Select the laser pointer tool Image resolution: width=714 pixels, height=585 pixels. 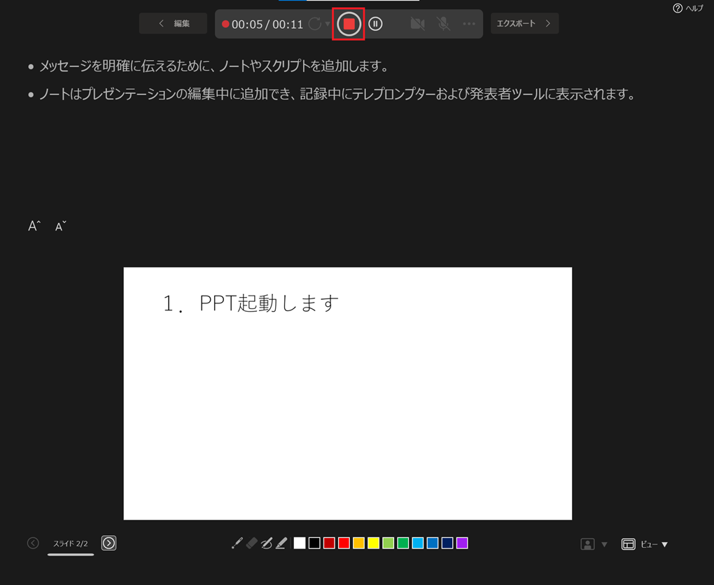237,543
